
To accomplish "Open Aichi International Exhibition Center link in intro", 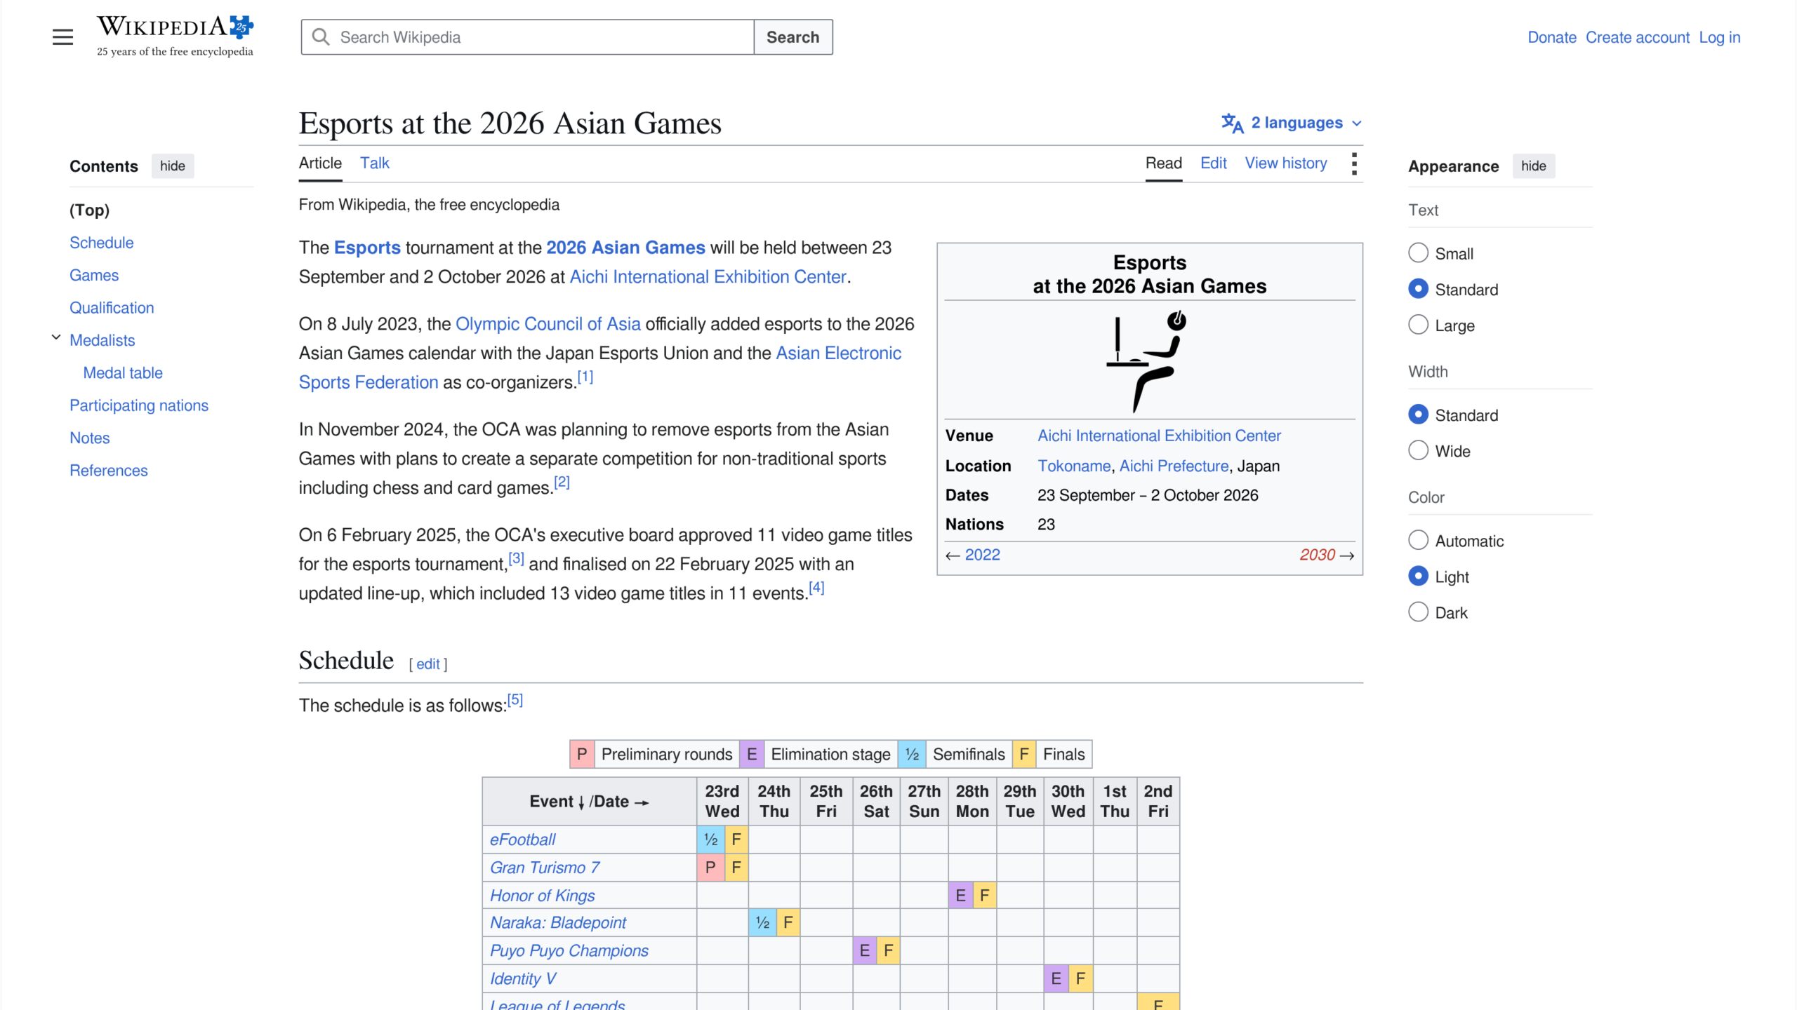I will [x=708, y=277].
